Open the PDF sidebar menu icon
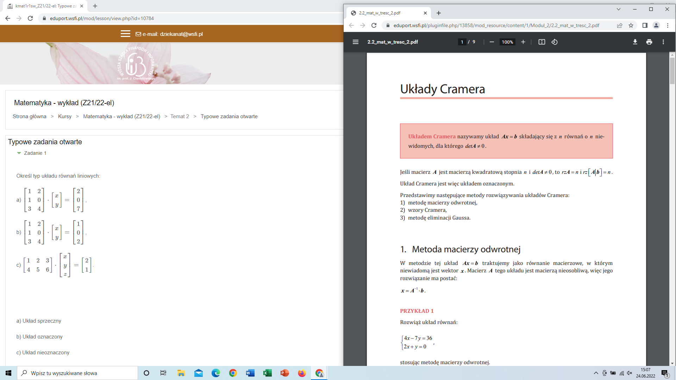 click(x=355, y=42)
